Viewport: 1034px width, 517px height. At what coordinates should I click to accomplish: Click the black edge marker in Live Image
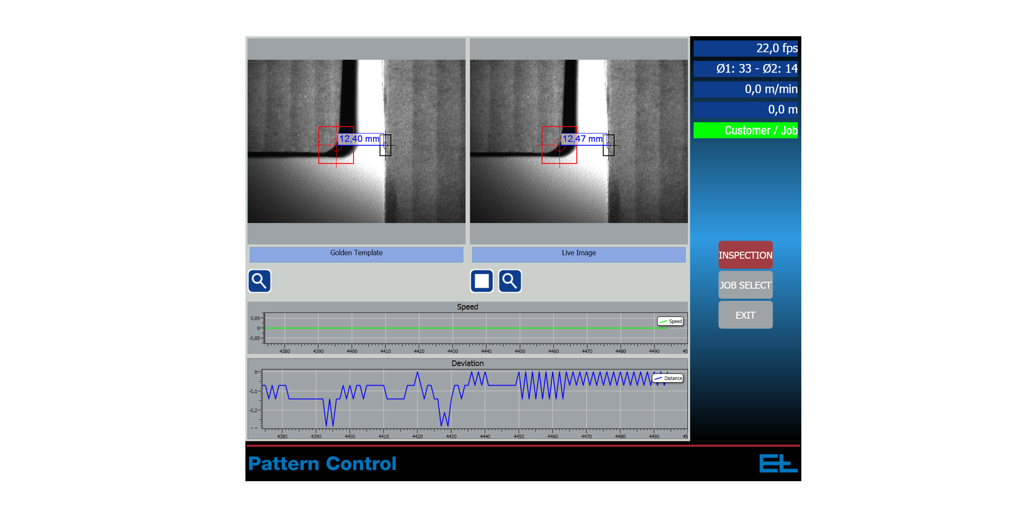tap(608, 145)
